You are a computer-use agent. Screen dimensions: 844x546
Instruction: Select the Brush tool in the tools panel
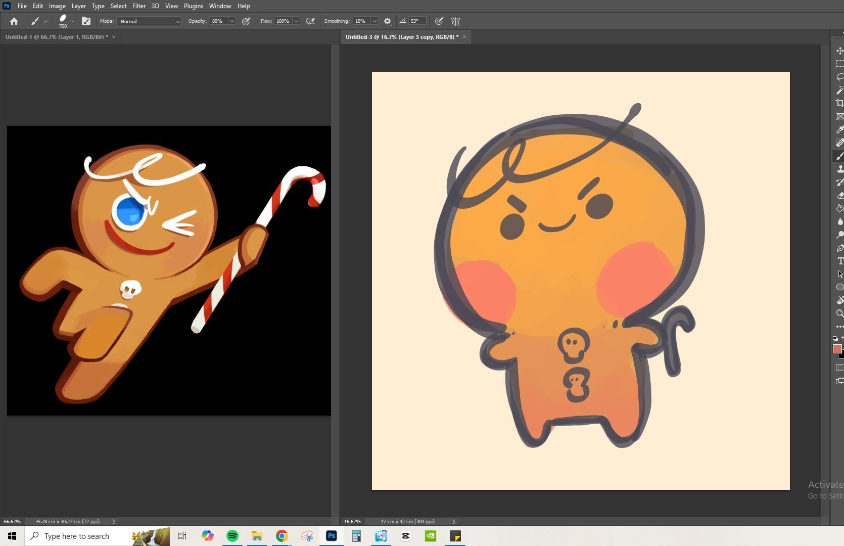click(839, 156)
